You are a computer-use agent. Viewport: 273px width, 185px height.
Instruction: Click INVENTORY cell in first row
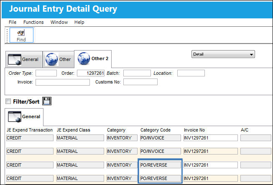click(x=122, y=138)
